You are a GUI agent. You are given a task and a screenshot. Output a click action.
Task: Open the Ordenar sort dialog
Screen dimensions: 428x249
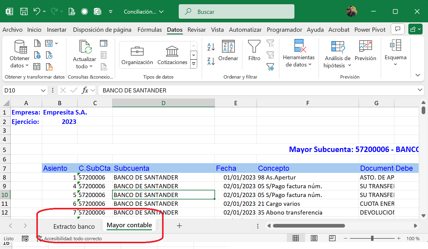pos(228,51)
